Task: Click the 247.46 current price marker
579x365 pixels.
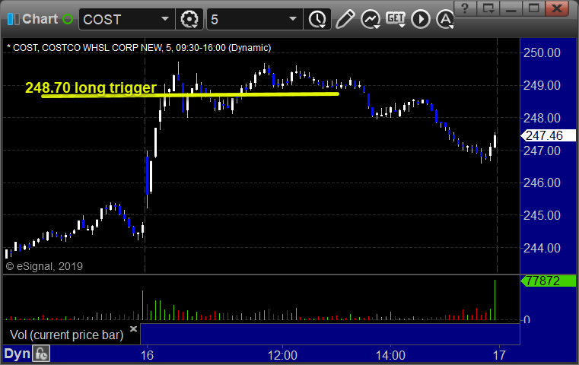Action: (x=548, y=135)
